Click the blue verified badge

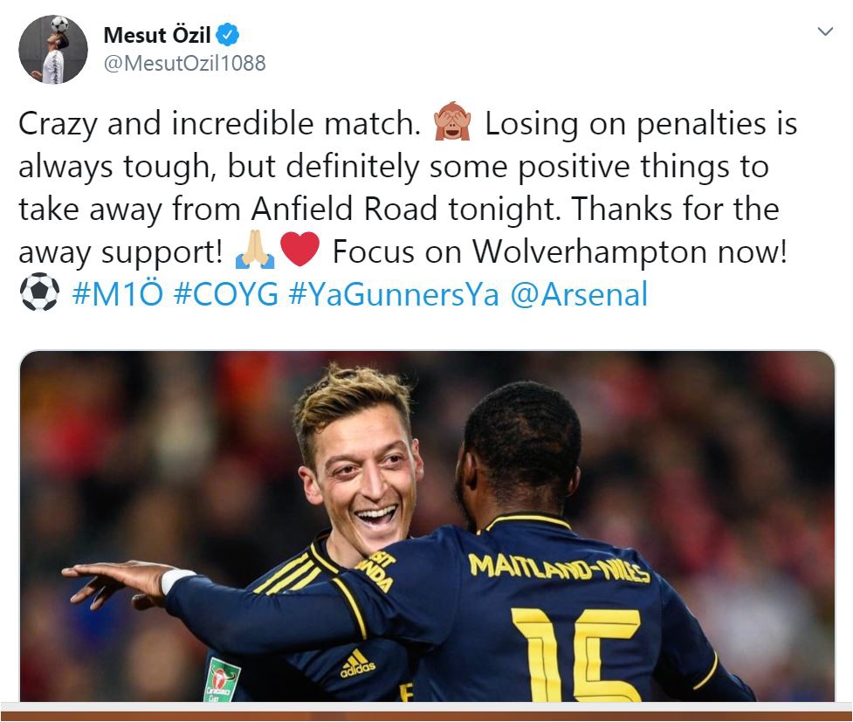(227, 36)
